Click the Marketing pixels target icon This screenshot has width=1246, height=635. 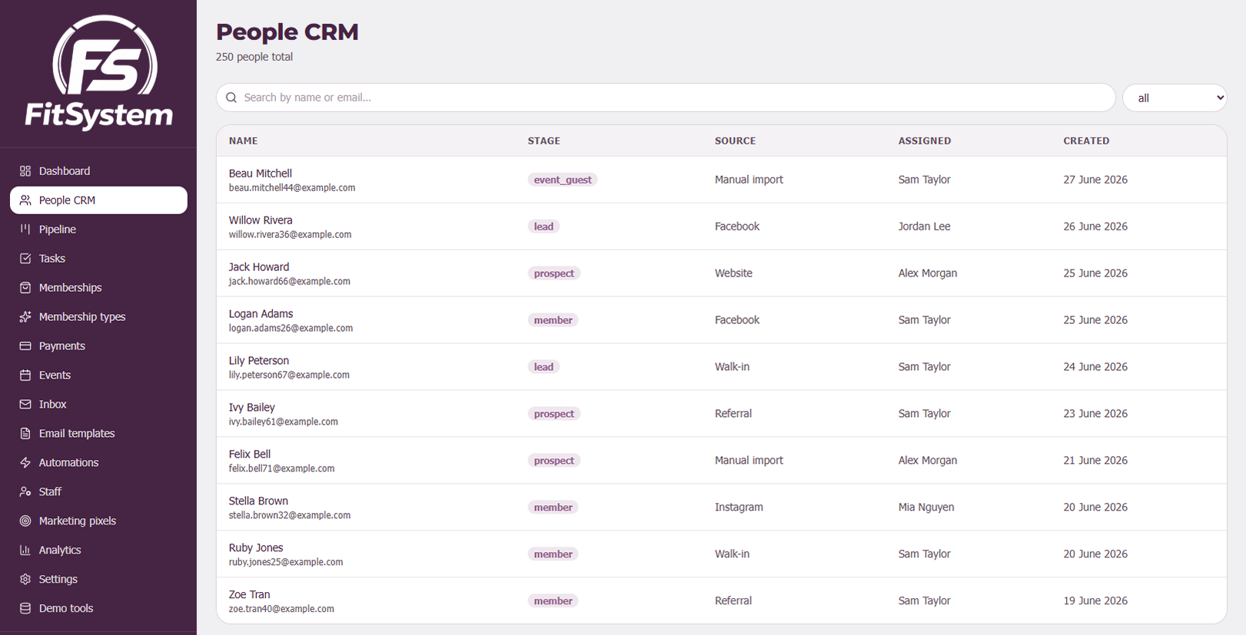click(x=25, y=521)
